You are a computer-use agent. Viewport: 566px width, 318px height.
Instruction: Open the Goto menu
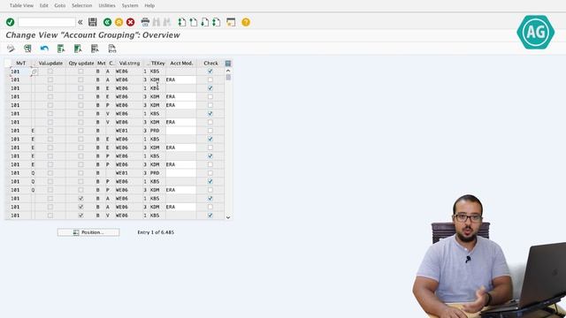pyautogui.click(x=60, y=5)
